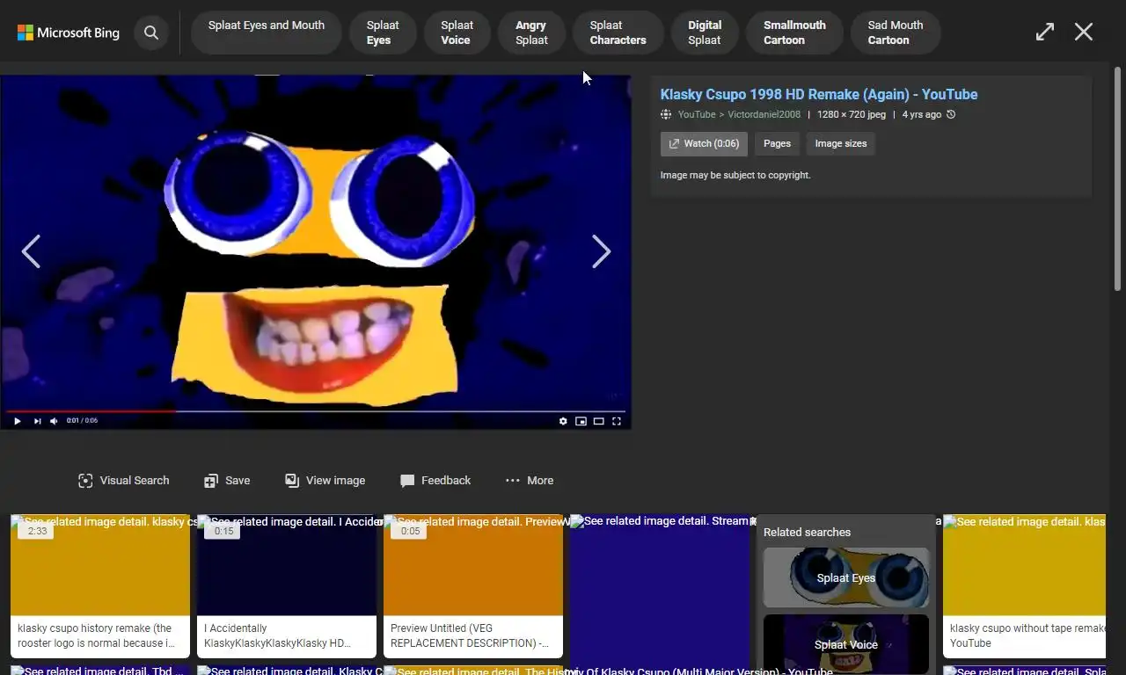Click the Watch (0:06) button

(704, 143)
